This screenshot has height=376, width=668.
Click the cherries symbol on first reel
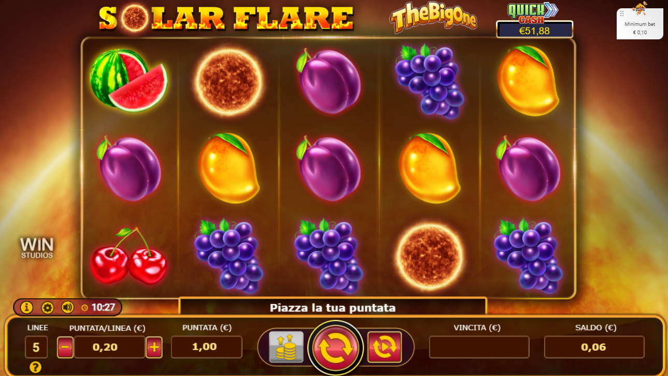coord(129,256)
